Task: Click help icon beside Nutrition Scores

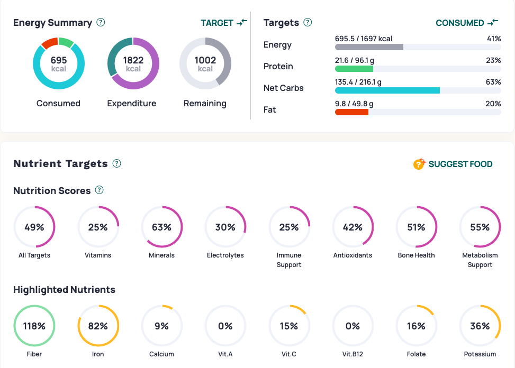Action: [99, 190]
